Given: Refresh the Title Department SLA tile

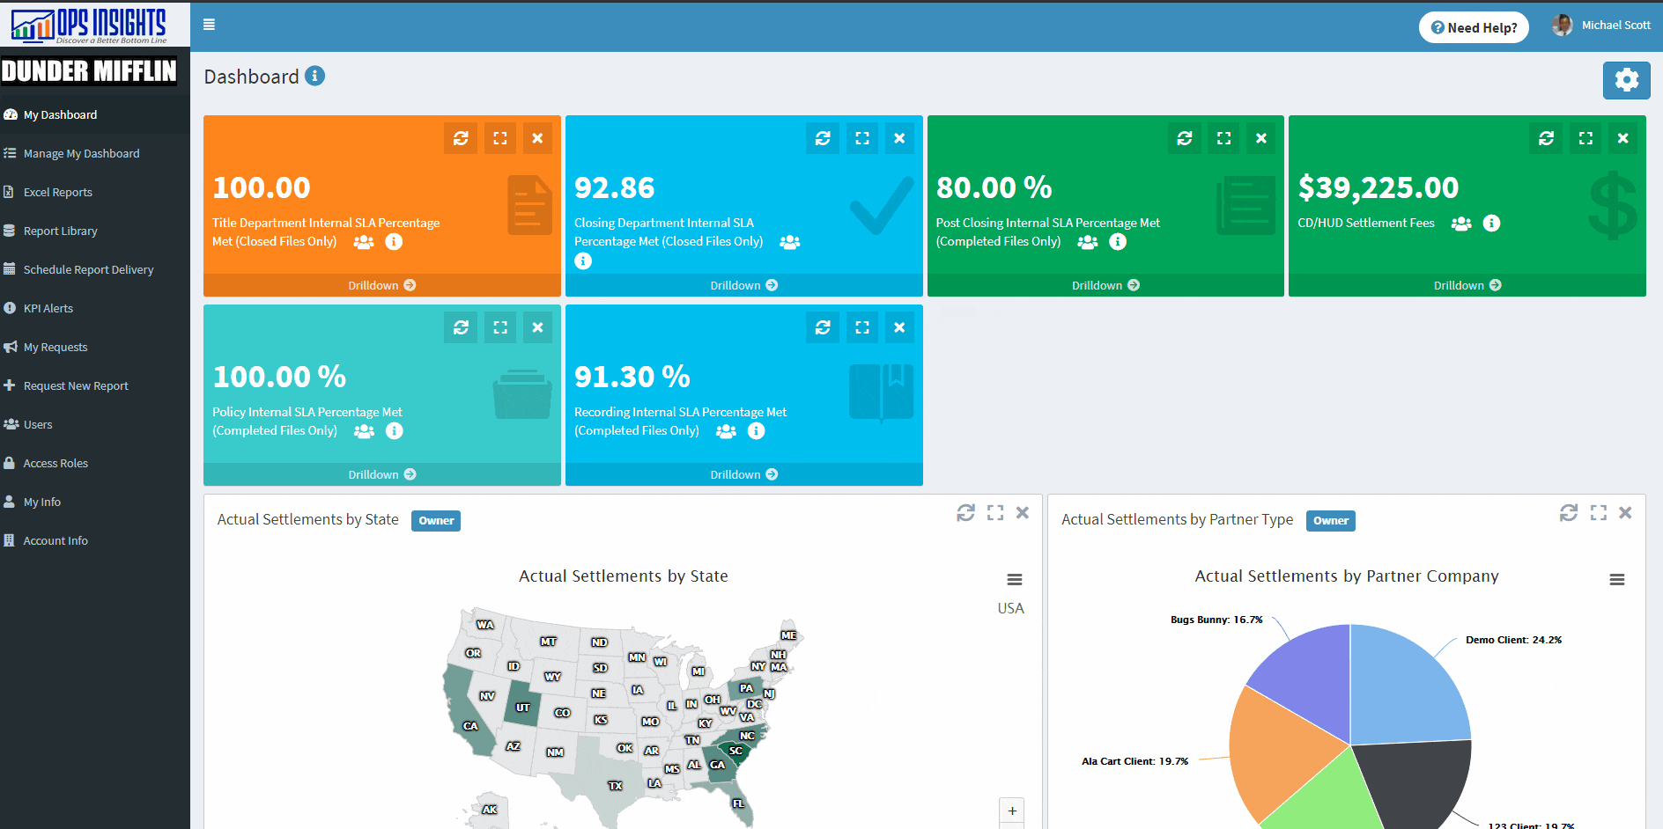Looking at the screenshot, I should click(461, 138).
